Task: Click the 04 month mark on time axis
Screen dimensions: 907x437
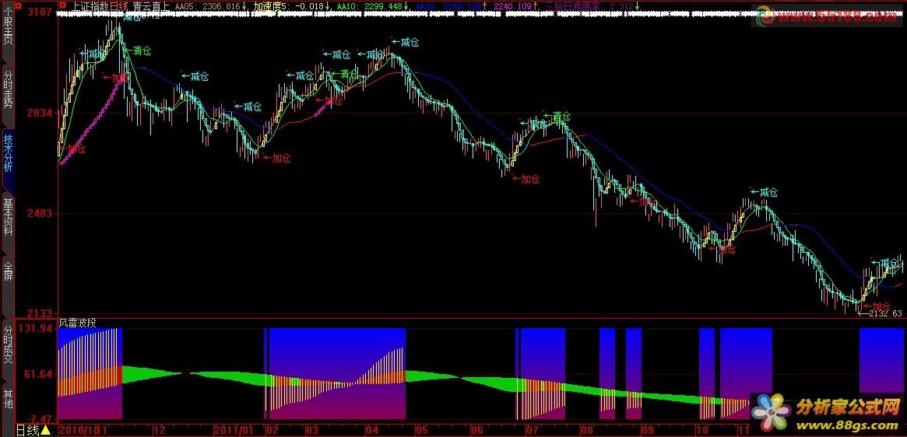Action: coord(372,431)
